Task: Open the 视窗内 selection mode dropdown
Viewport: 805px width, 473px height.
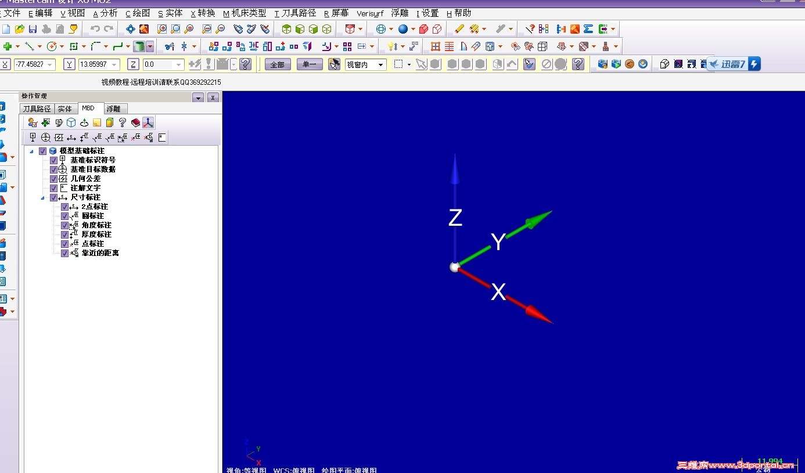Action: point(381,64)
